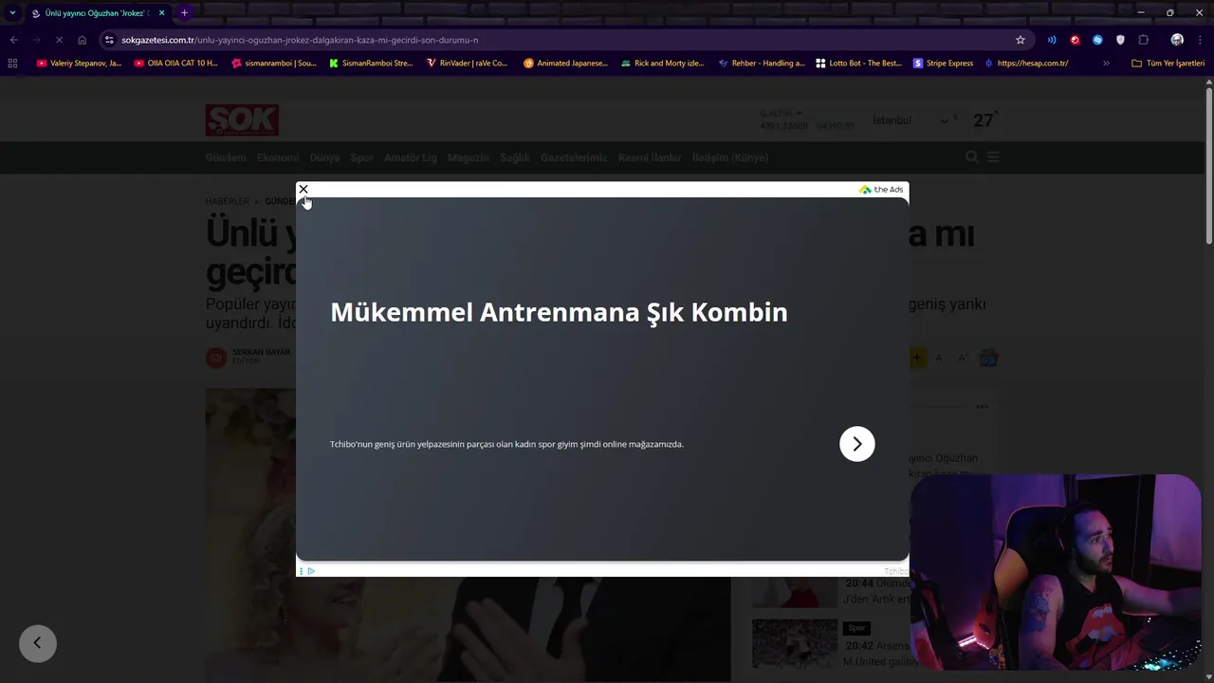Open the 'the Ads' logo link

(x=881, y=190)
